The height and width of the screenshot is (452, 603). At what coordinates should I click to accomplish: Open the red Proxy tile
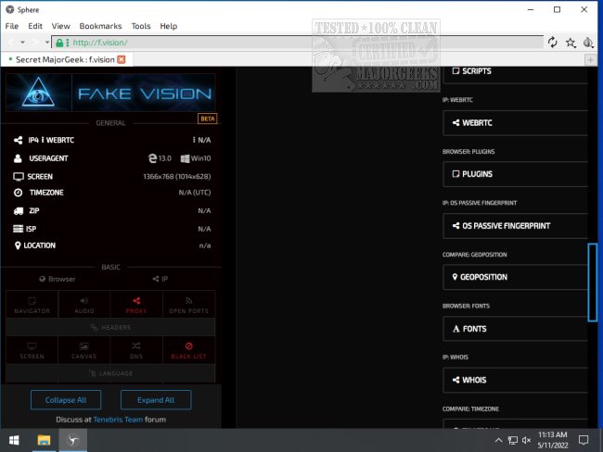[136, 305]
